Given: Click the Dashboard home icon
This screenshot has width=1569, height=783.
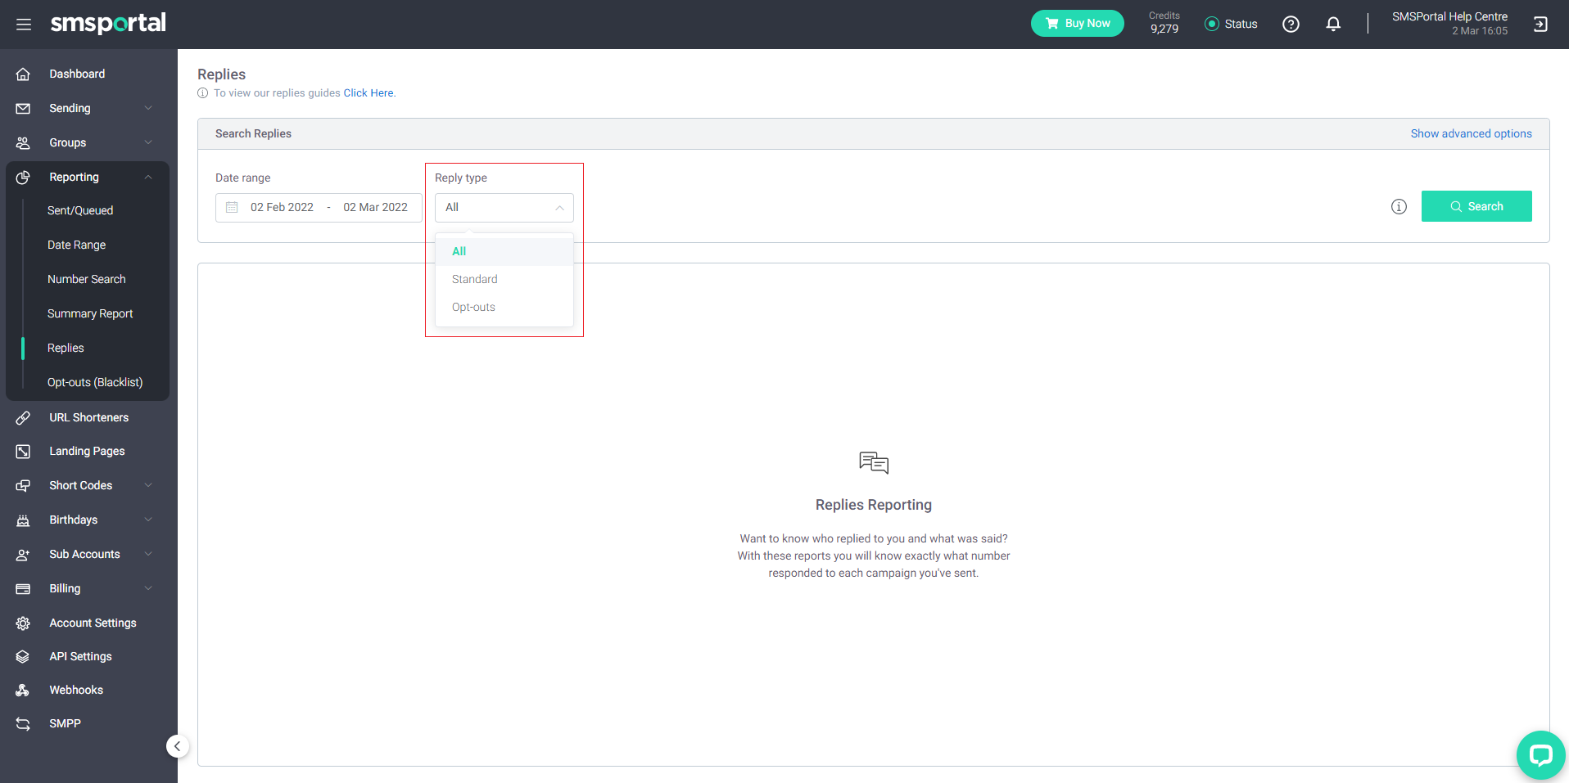Looking at the screenshot, I should (x=23, y=74).
